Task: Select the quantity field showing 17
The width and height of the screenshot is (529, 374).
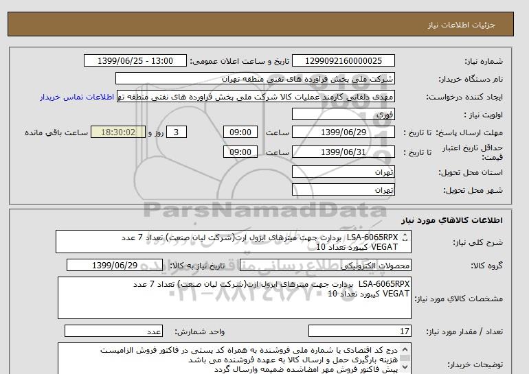Action: (x=359, y=331)
